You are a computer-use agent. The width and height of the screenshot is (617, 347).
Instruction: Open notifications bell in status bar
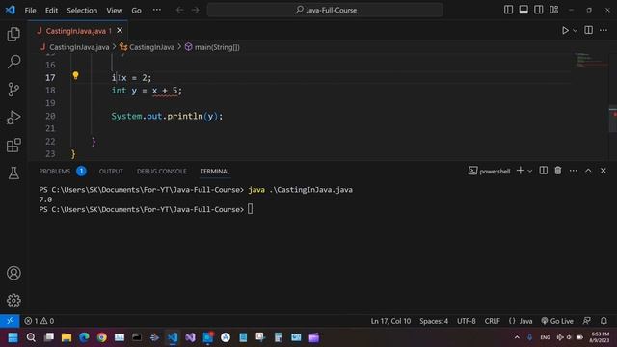click(x=604, y=321)
